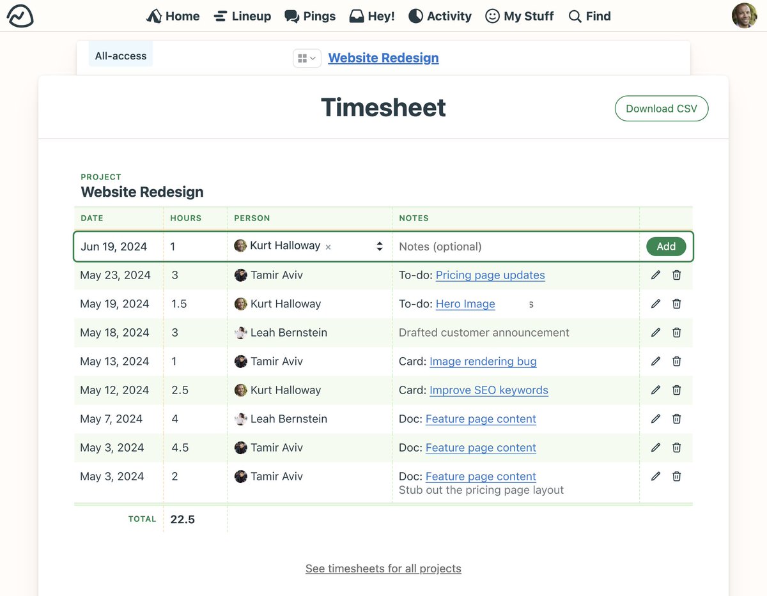Click Kurt Halloway in May 19 row
The width and height of the screenshot is (767, 596).
tap(286, 304)
